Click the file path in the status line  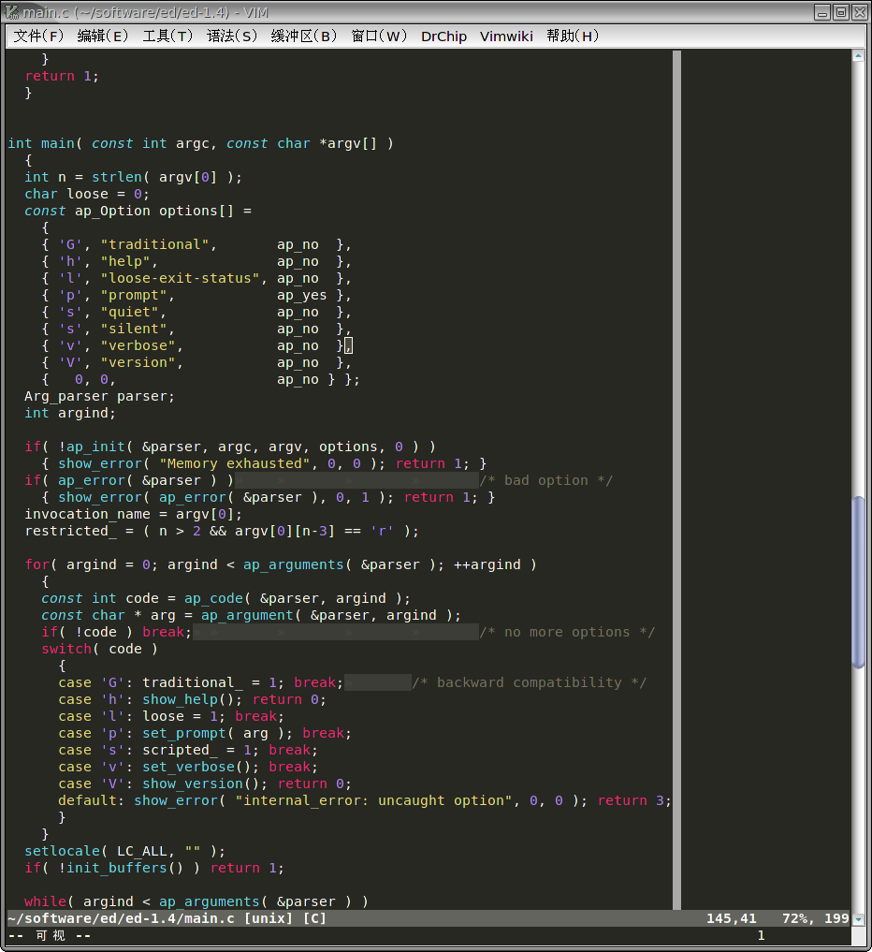coord(121,918)
